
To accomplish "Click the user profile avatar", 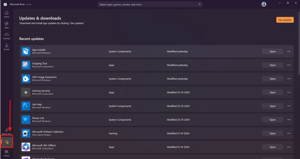I will click(x=264, y=4).
